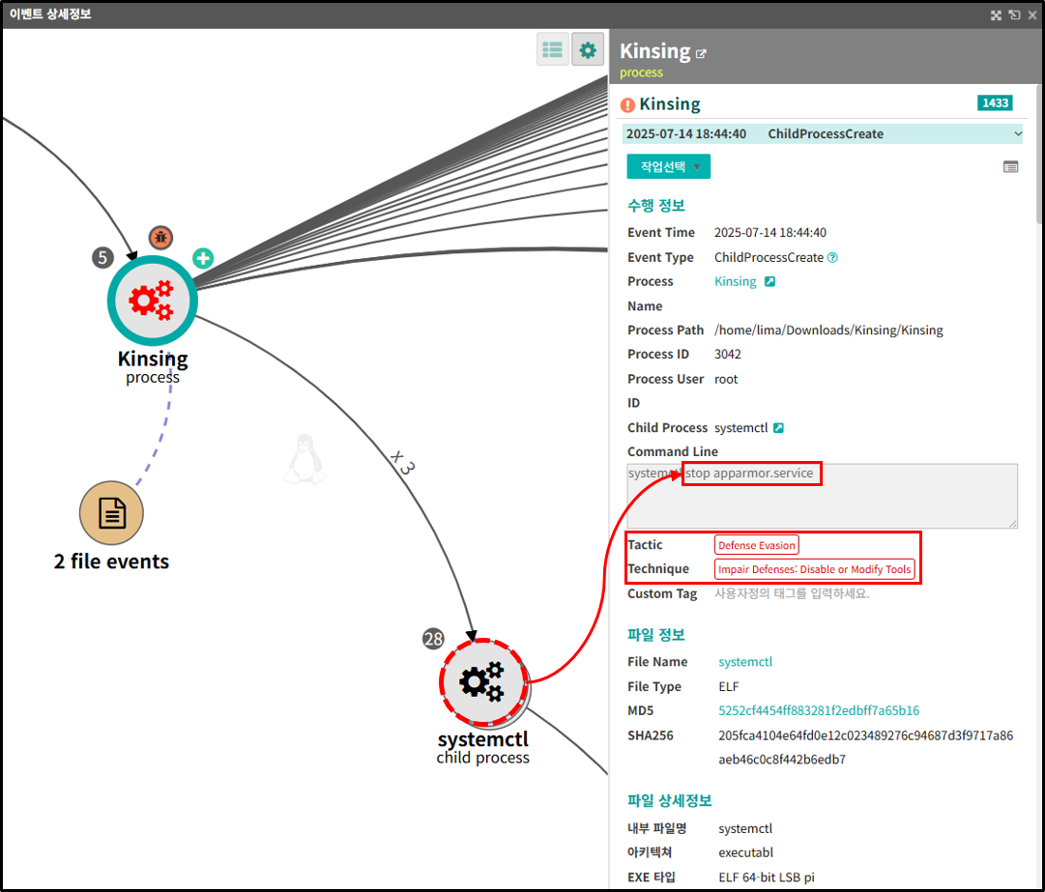This screenshot has height=892, width=1045.
Task: Select the systemctl child process node
Action: 483,682
